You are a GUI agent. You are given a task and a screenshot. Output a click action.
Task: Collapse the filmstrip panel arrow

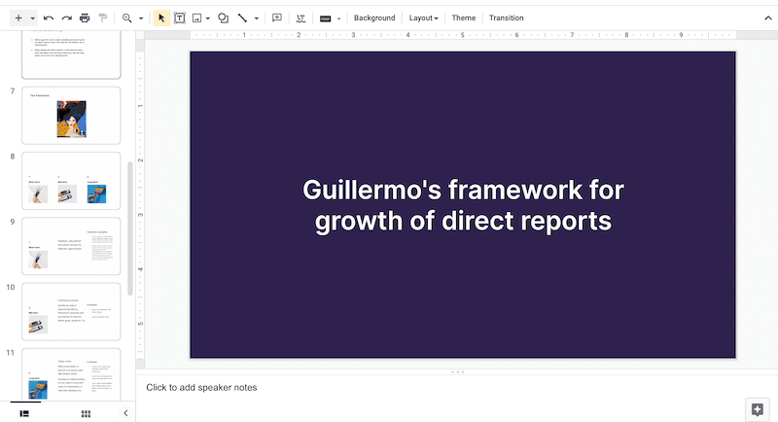(125, 412)
